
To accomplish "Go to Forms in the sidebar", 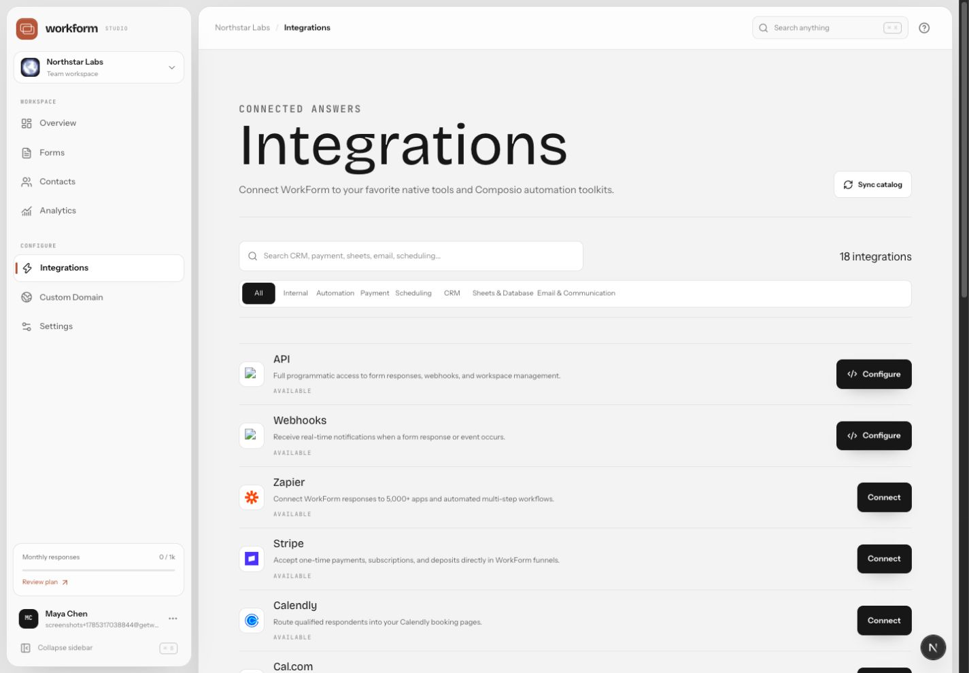I will click(x=99, y=152).
